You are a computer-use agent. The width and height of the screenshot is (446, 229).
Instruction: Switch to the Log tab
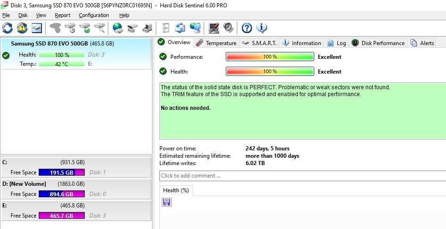click(337, 43)
